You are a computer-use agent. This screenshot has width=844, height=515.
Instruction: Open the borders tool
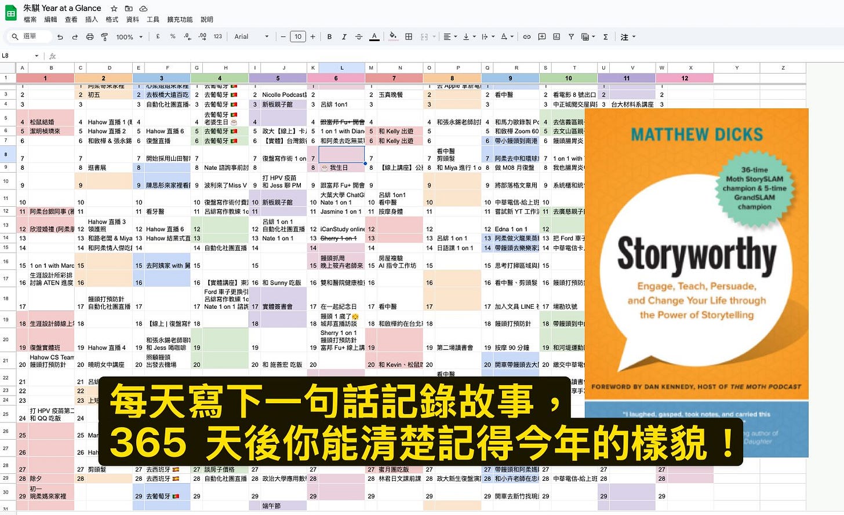(x=409, y=36)
